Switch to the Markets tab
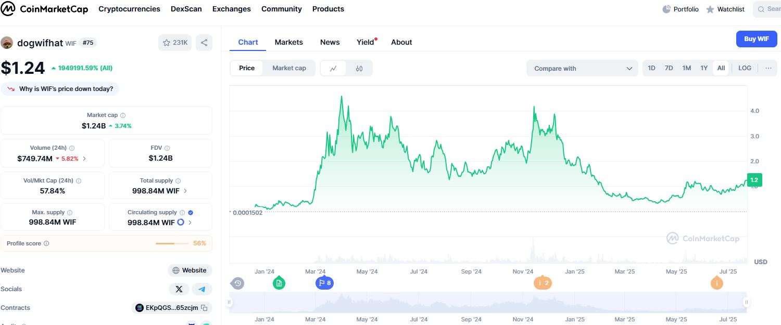This screenshot has width=781, height=325. coord(289,43)
